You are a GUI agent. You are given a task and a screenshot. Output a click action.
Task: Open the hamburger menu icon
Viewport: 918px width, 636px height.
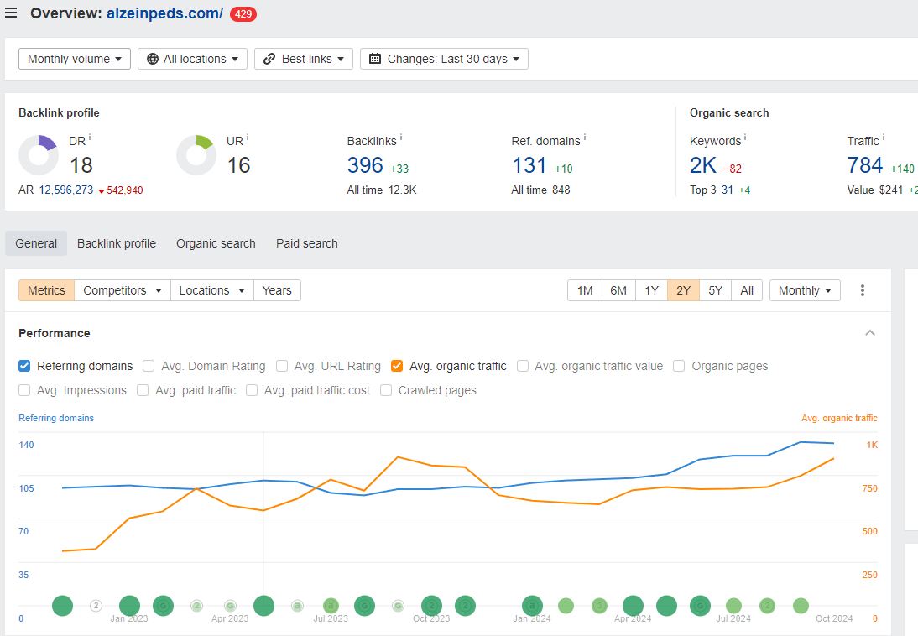pos(11,13)
